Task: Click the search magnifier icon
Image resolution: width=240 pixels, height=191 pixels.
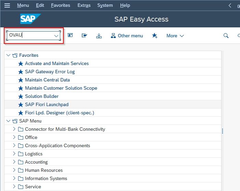Action: 226,36
